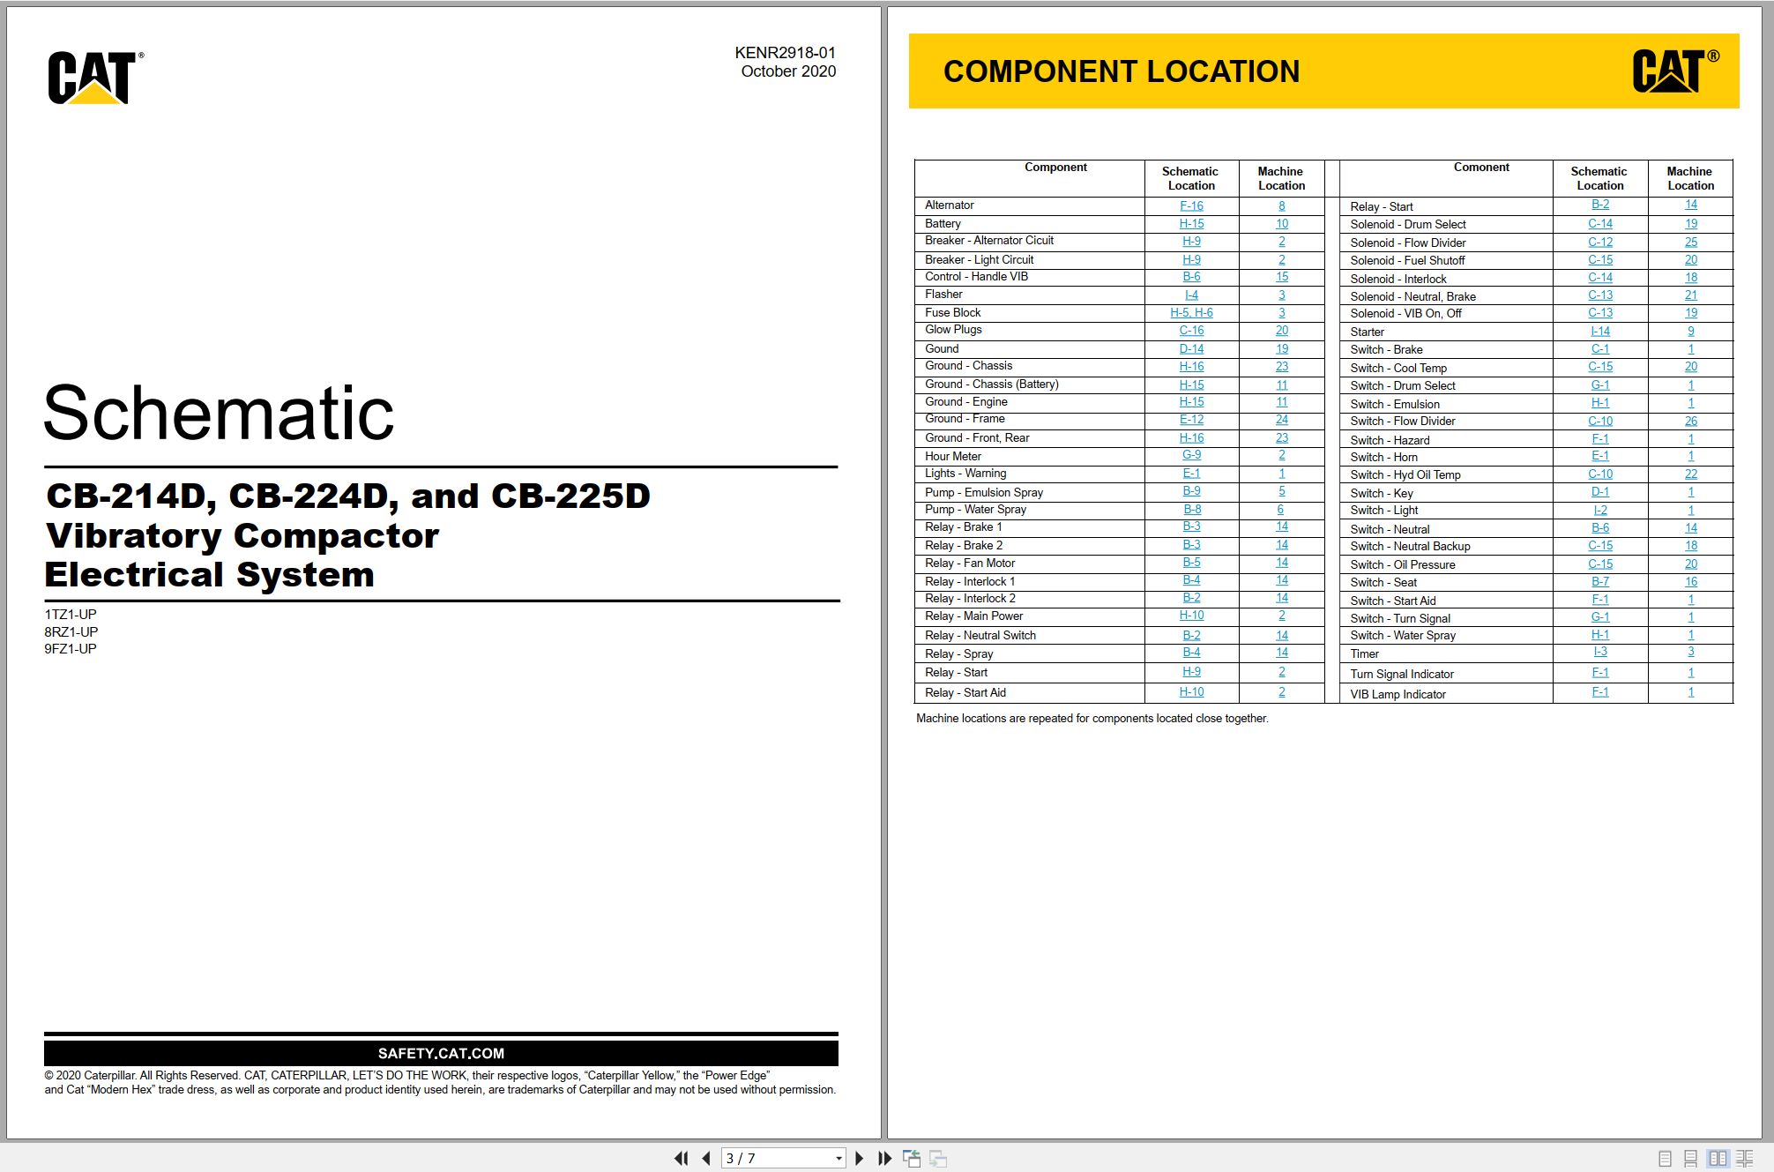Open Battery schematic location H-15
The image size is (1774, 1172).
(x=1191, y=224)
